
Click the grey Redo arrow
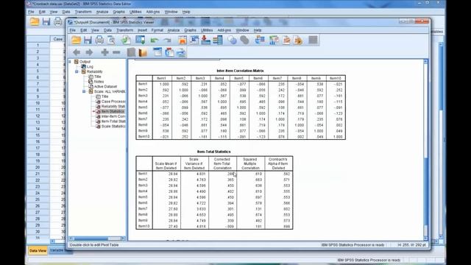tap(167, 40)
